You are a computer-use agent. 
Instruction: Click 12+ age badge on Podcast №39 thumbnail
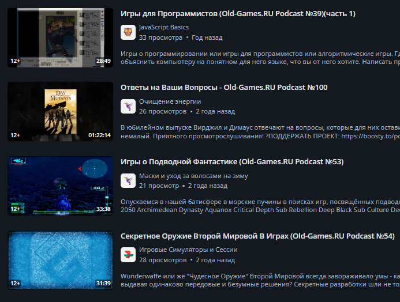(x=15, y=61)
